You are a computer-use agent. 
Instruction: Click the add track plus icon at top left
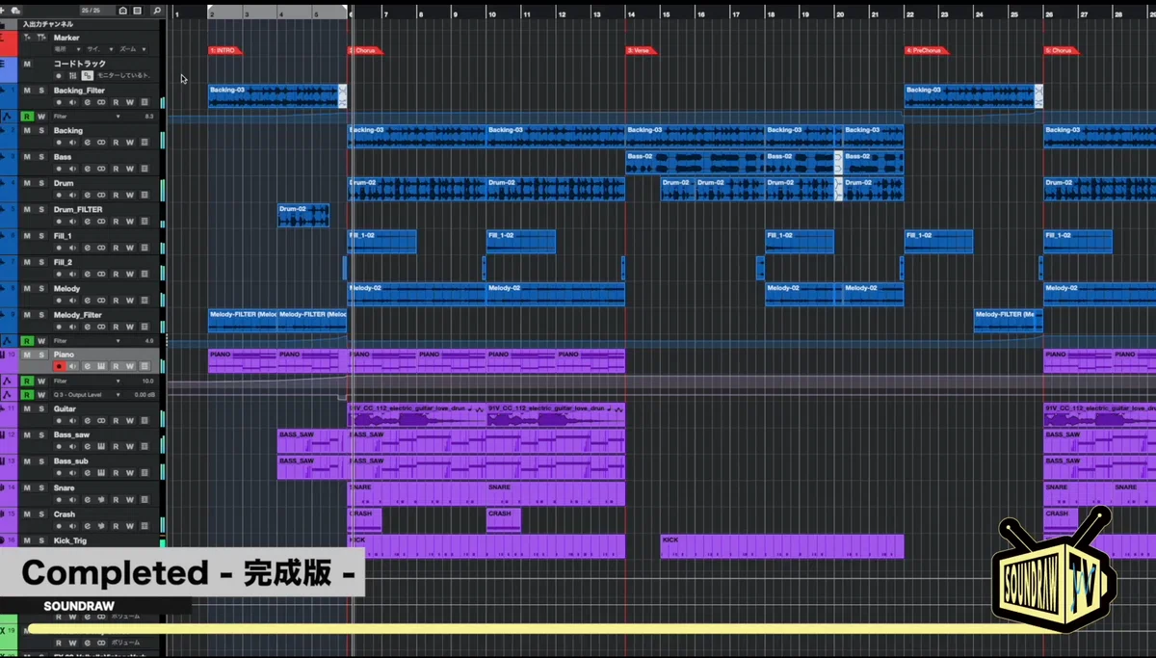tap(3, 11)
